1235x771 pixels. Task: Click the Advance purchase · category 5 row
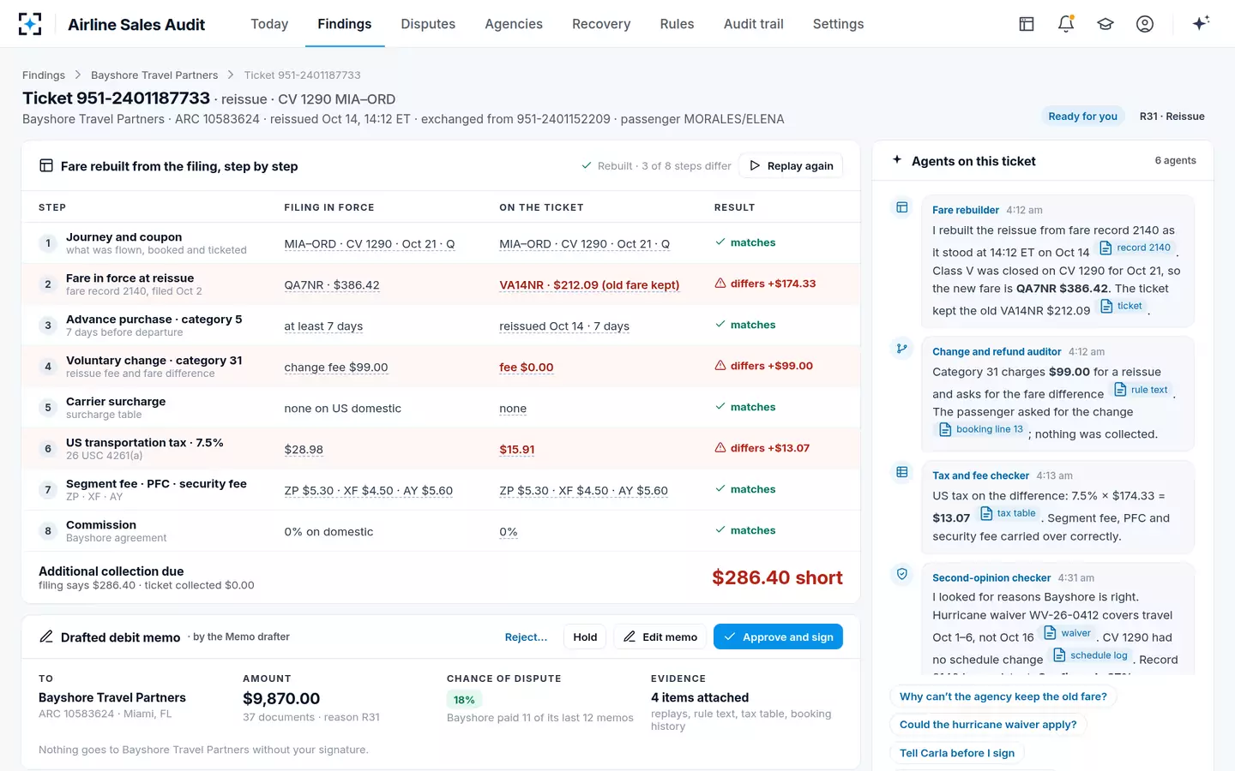coord(441,326)
